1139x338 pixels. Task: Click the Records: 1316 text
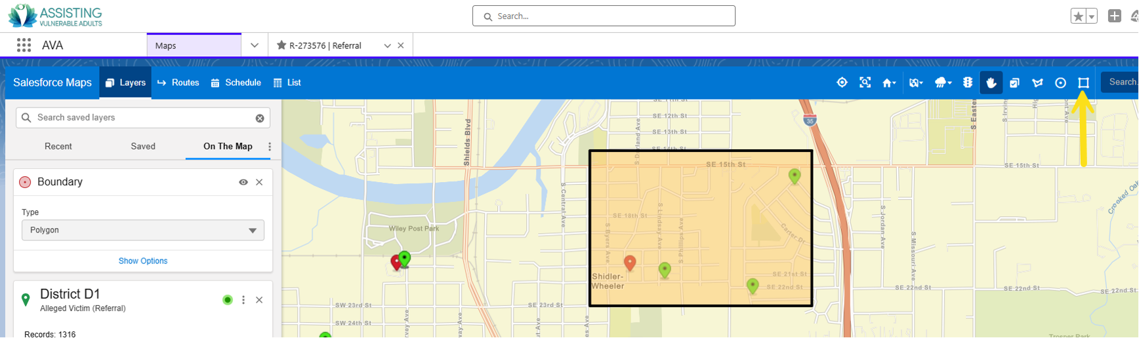50,334
